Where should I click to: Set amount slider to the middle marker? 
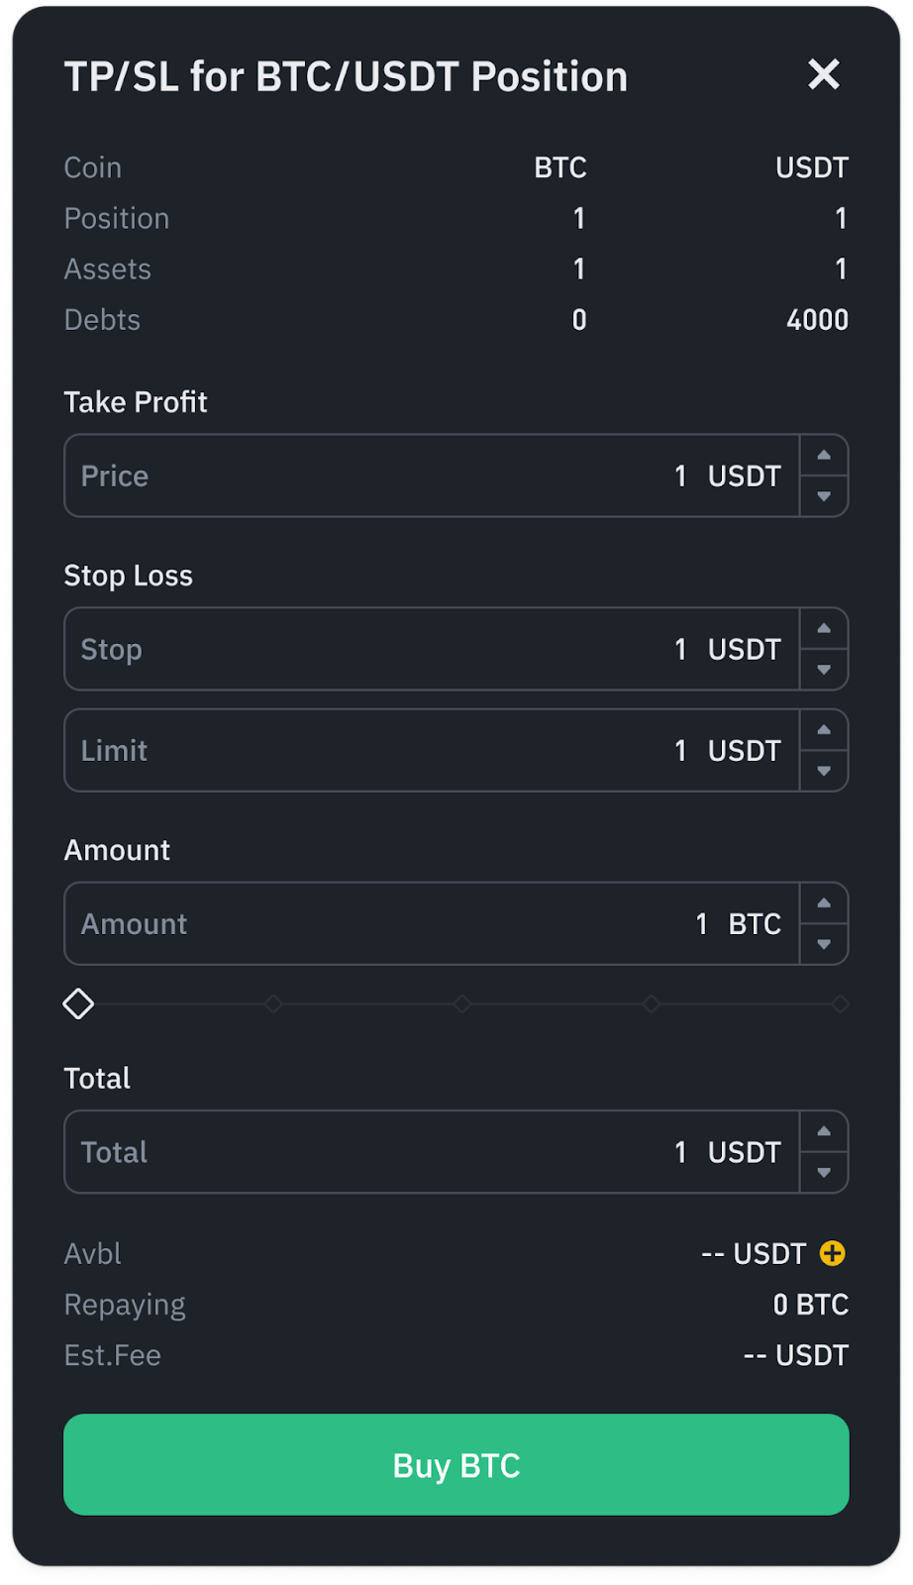462,1004
